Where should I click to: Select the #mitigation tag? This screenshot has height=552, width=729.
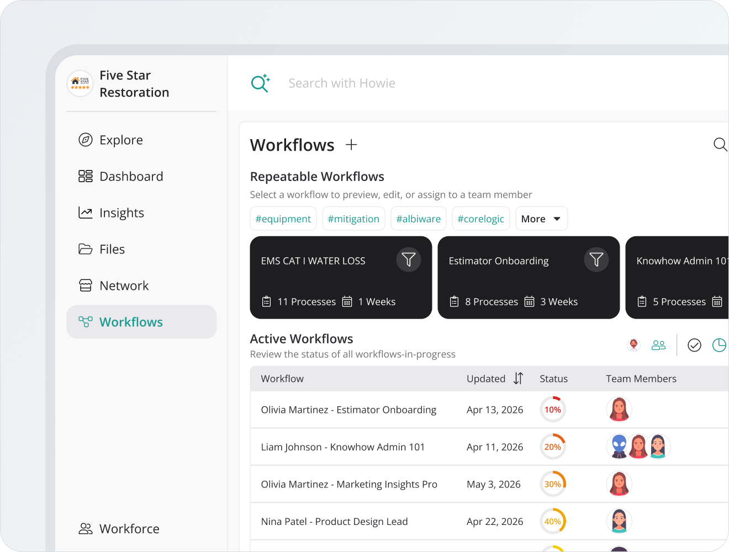pos(353,219)
